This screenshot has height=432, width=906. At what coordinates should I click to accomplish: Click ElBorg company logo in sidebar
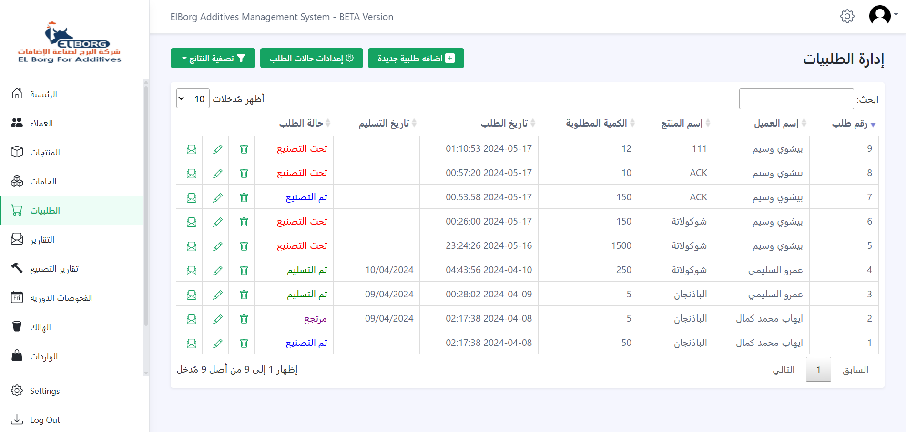(x=70, y=43)
